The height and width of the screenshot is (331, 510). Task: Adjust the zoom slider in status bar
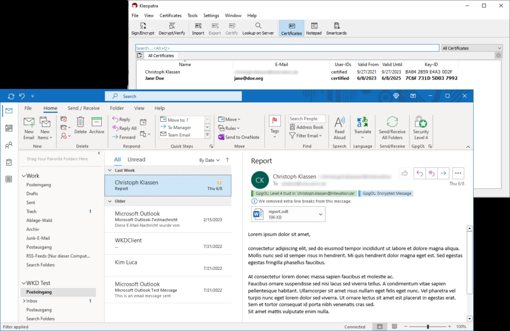428,327
